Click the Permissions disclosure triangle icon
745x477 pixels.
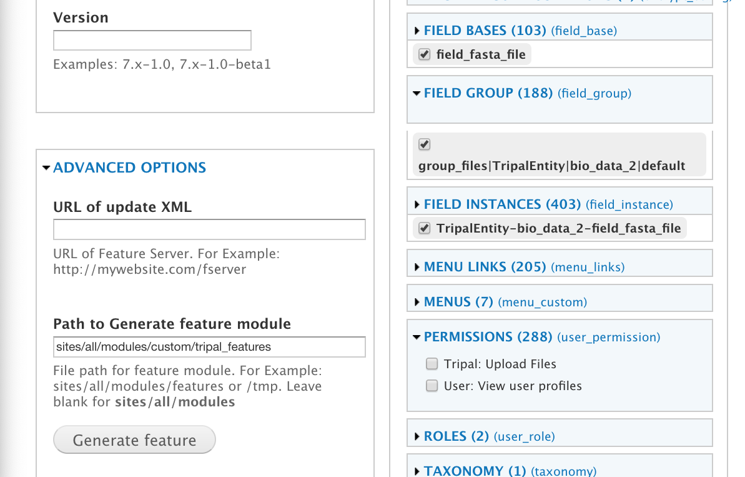pos(417,338)
